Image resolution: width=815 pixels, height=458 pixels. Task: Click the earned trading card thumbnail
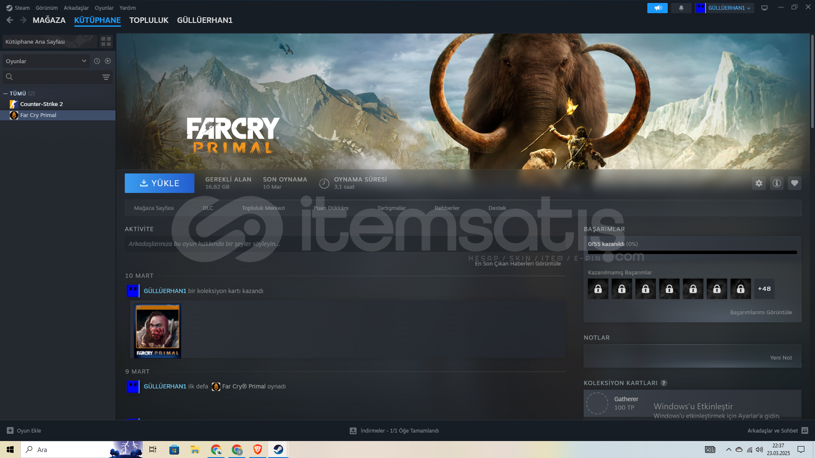point(157,331)
